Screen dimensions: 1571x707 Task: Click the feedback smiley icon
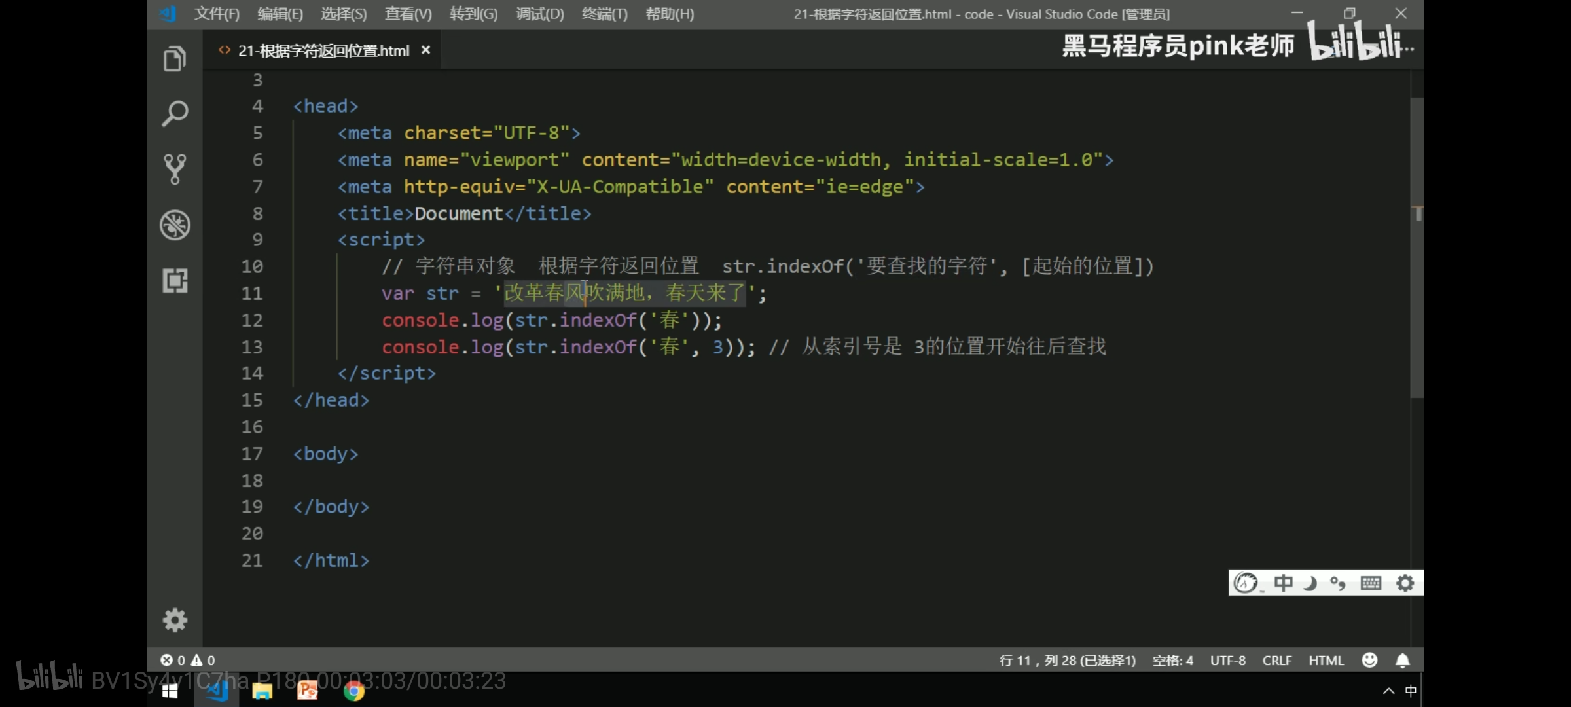[x=1369, y=660]
